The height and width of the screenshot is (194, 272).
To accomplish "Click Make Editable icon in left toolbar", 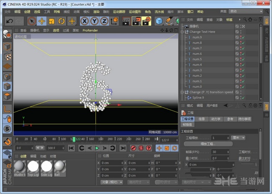I will 7,34.
